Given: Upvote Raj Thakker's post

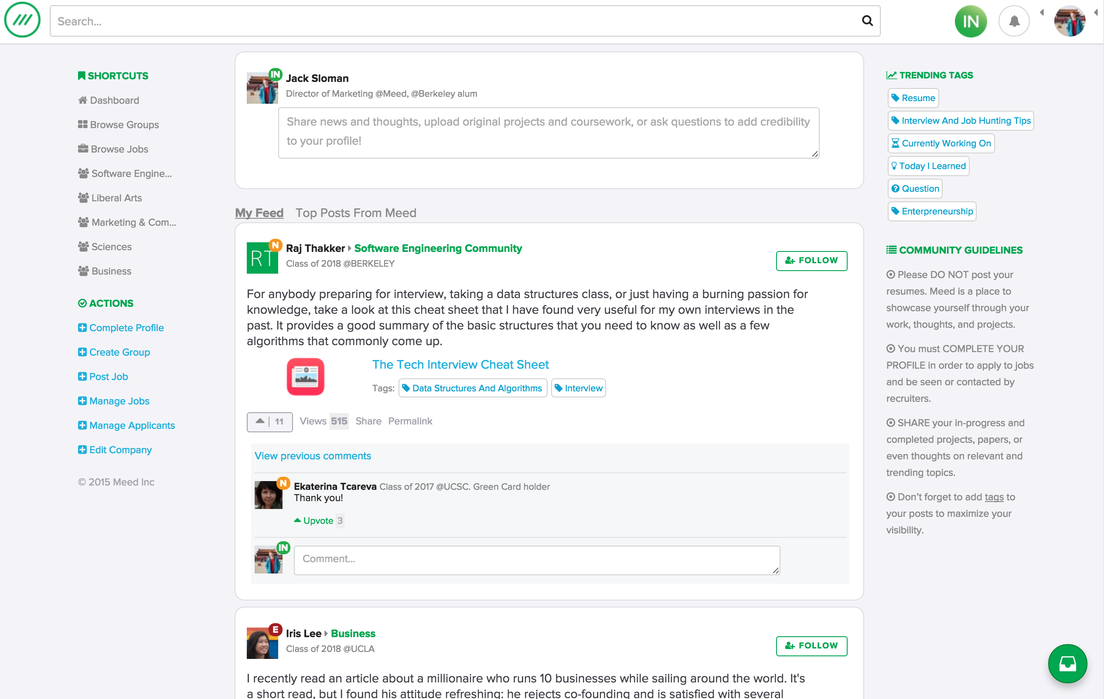Looking at the screenshot, I should coord(260,421).
